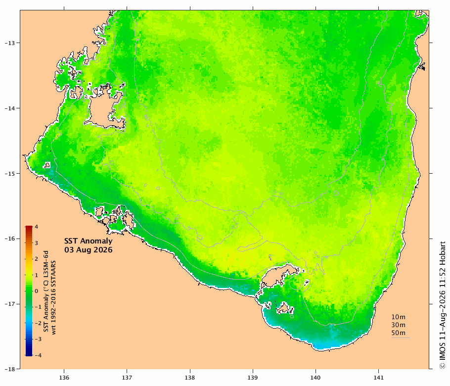Click the latitude label -18
The width and height of the screenshot is (450, 386).
click(x=10, y=369)
